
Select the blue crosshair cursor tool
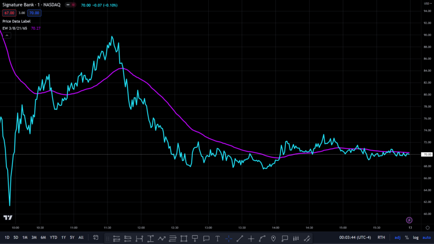pyautogui.click(x=229, y=239)
